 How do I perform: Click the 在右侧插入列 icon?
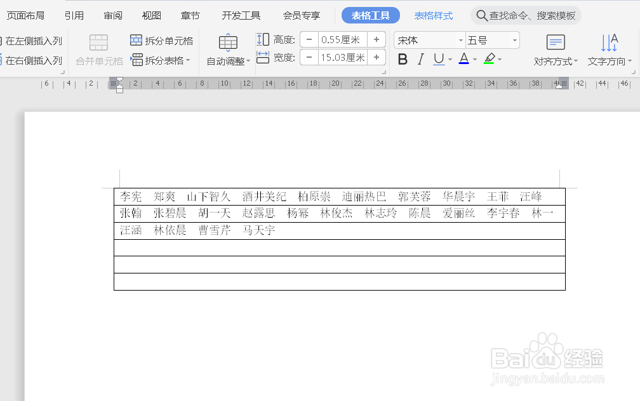point(29,61)
